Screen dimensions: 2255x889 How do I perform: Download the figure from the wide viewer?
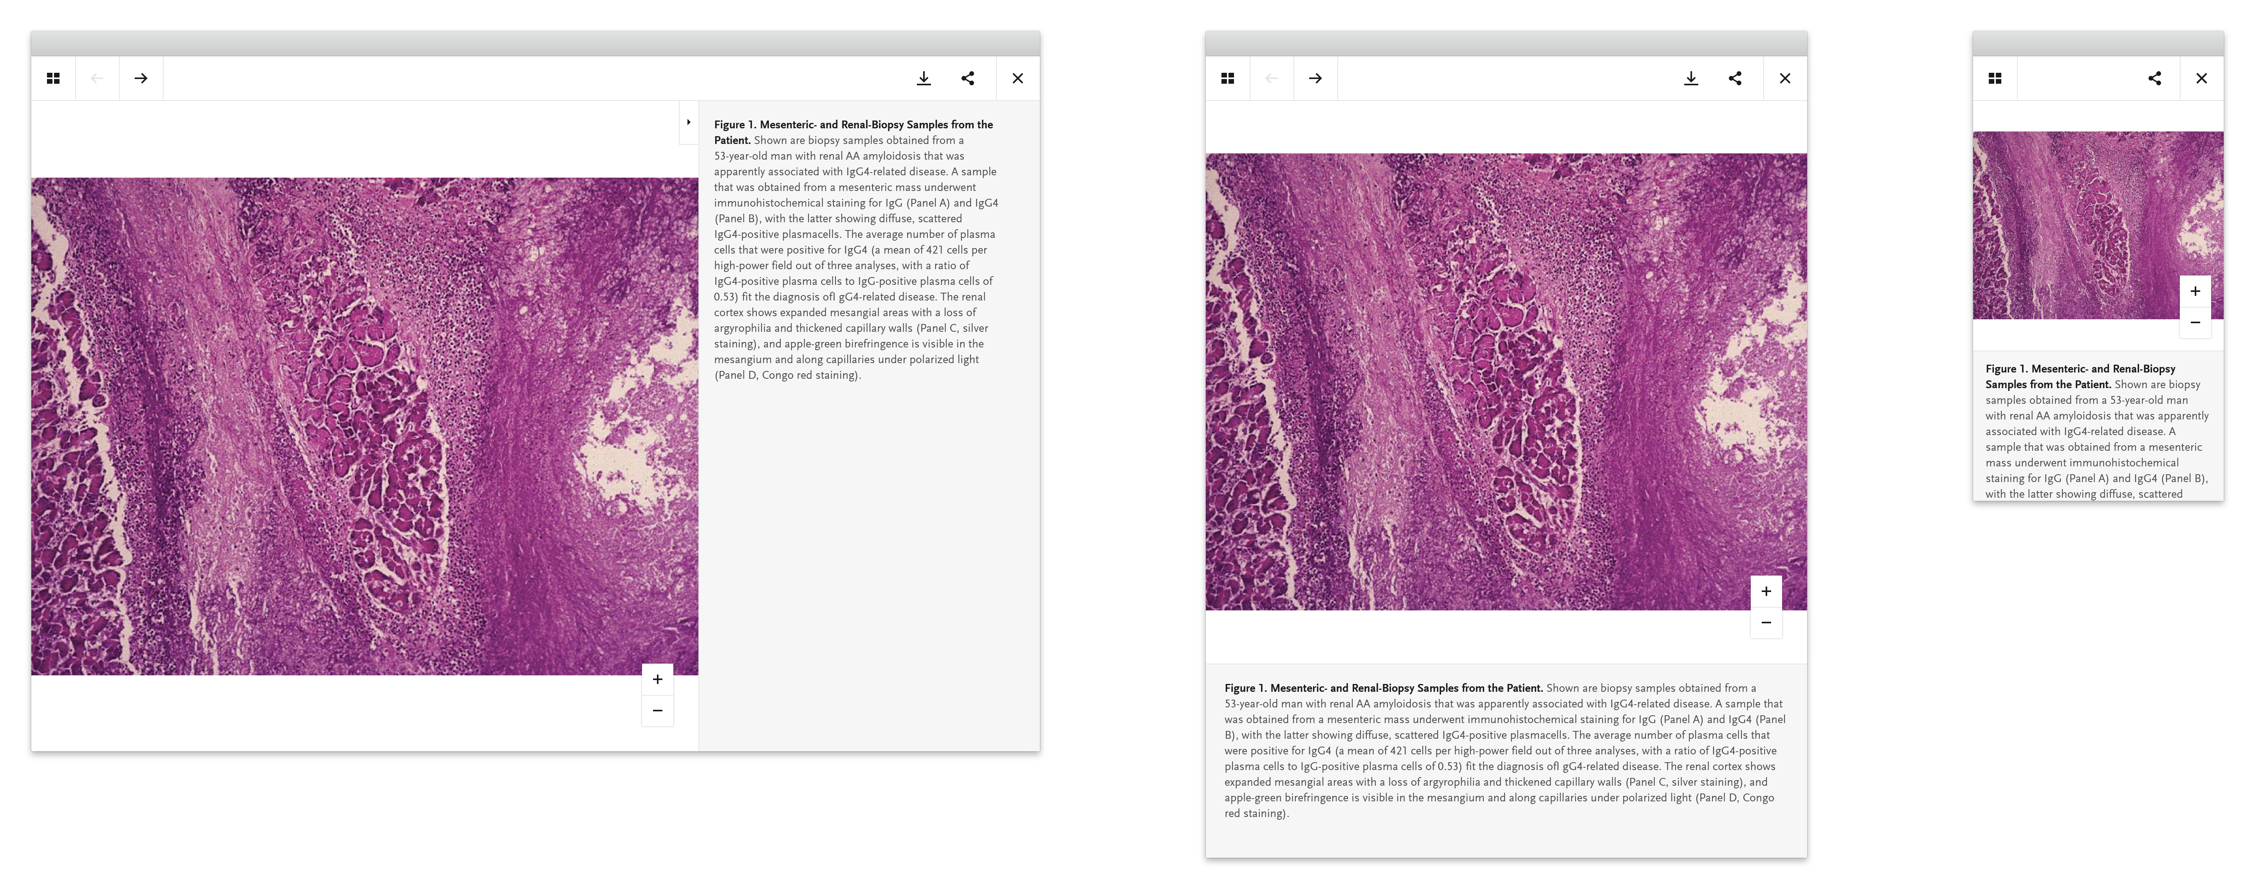pyautogui.click(x=924, y=79)
